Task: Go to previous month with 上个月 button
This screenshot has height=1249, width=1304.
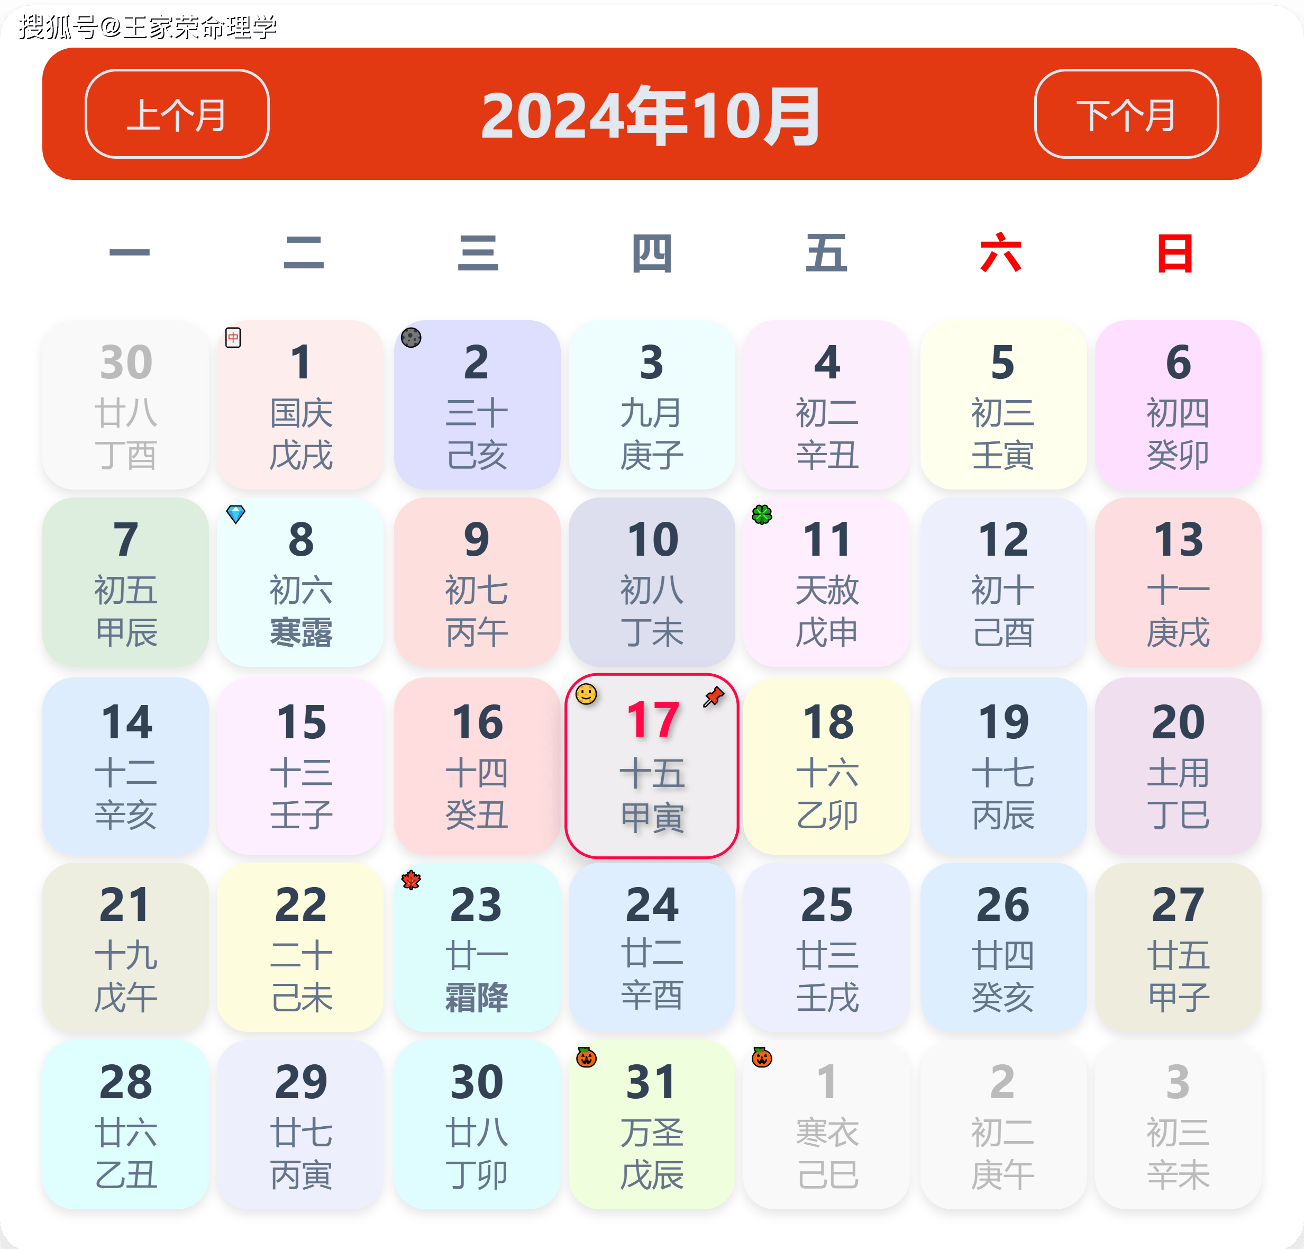Action: point(177,114)
